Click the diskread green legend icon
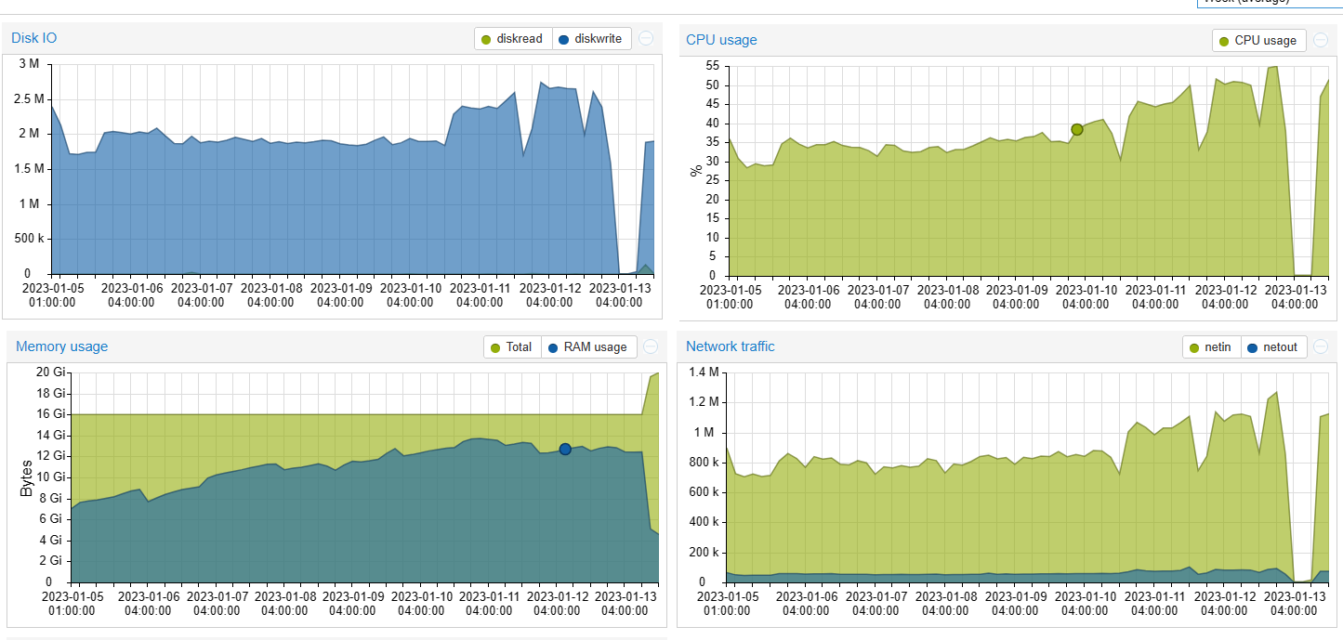Image resolution: width=1343 pixels, height=640 pixels. 484,38
